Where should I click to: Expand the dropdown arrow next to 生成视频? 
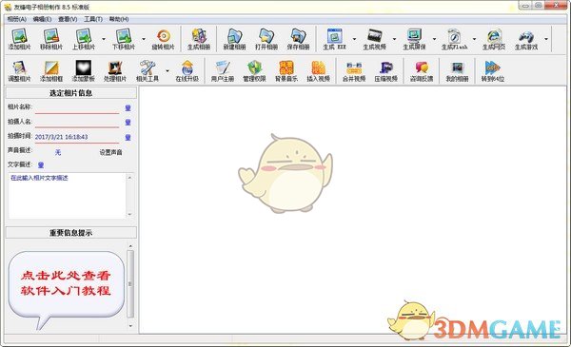394,39
